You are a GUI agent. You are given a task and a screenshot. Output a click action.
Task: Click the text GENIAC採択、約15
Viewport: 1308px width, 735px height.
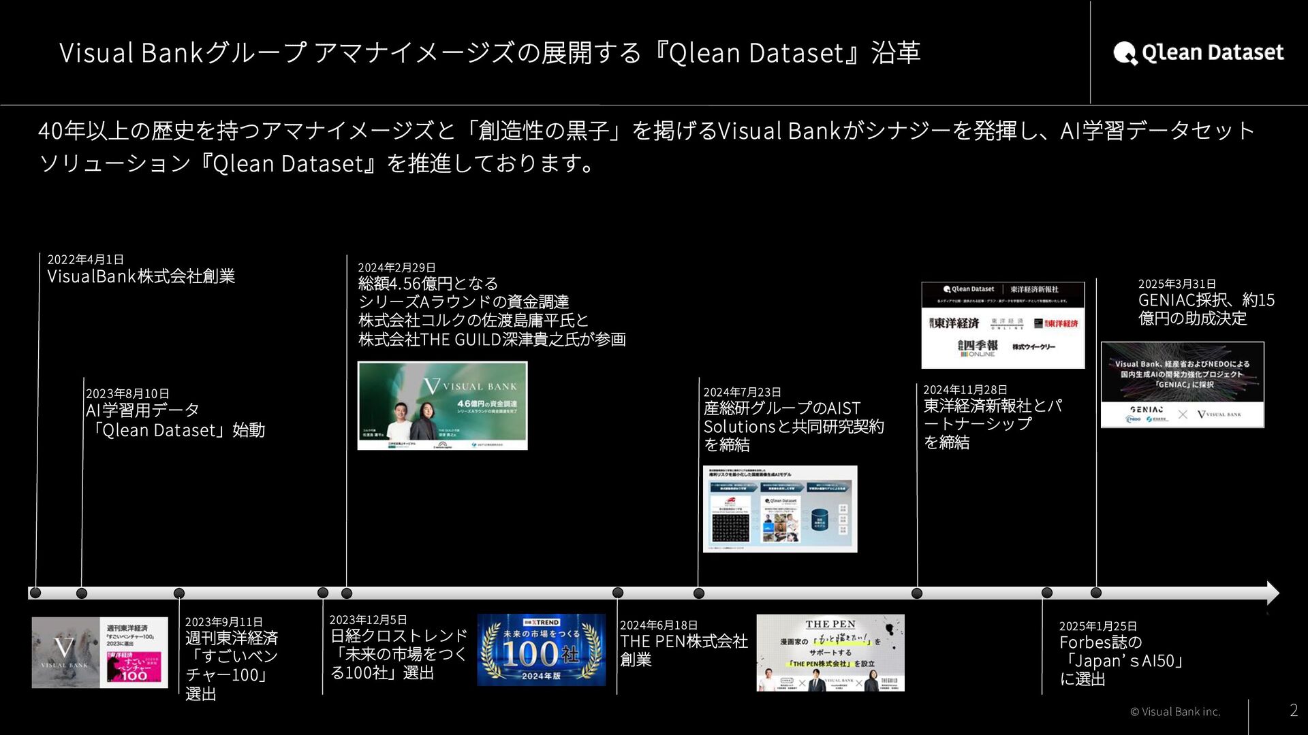point(1206,300)
